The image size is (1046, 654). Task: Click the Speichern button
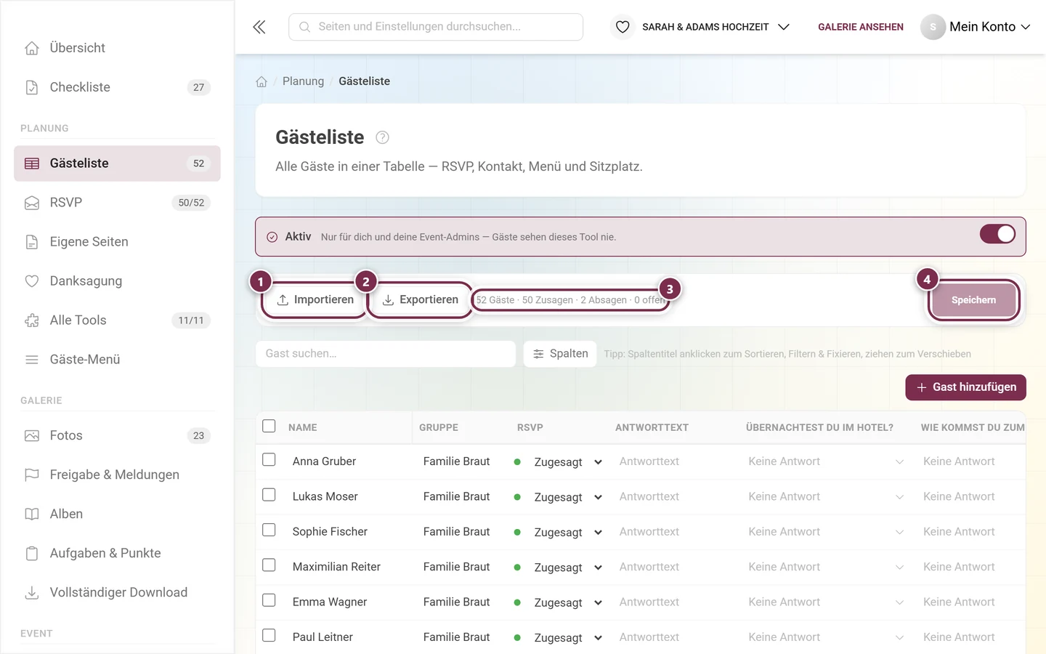[x=973, y=300]
